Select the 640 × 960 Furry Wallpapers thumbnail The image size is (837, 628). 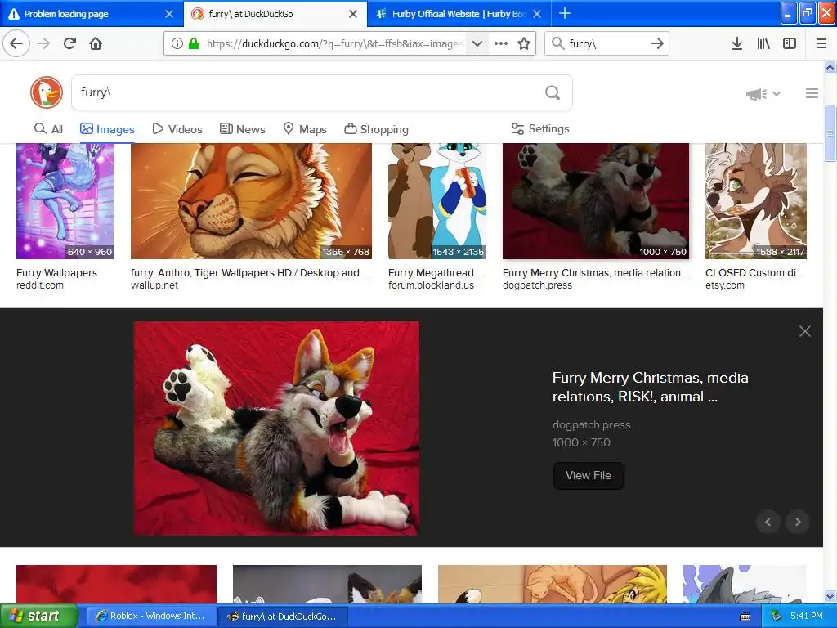point(65,201)
